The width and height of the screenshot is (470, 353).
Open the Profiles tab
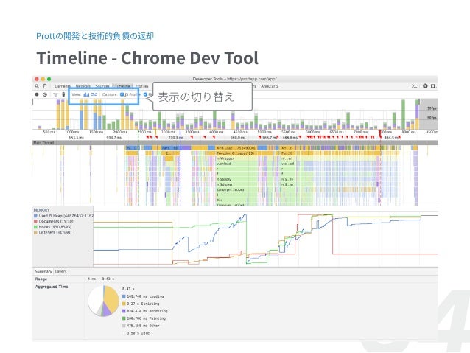click(141, 86)
